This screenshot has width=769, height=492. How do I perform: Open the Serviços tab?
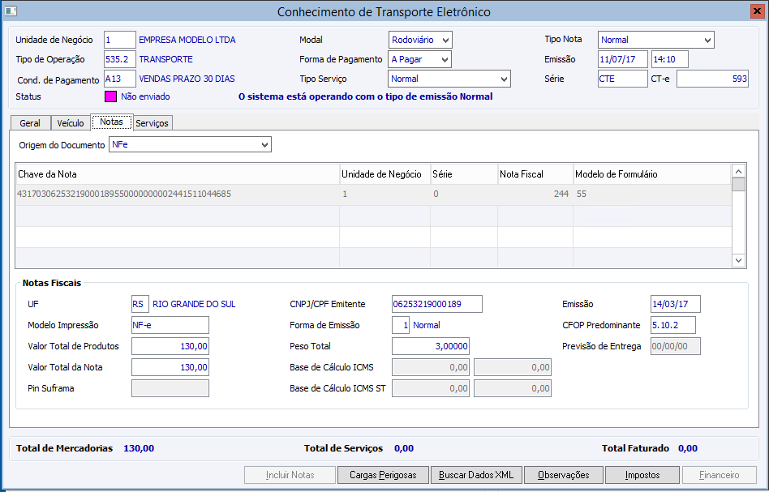pyautogui.click(x=153, y=123)
